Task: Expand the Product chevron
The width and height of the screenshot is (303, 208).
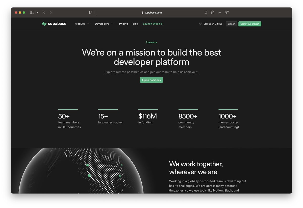Action: tap(88, 24)
